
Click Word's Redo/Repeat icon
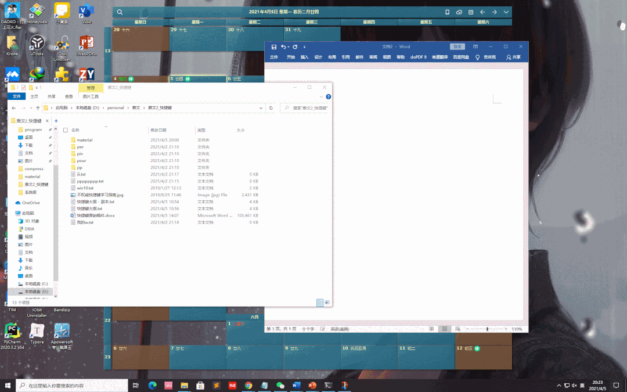295,47
